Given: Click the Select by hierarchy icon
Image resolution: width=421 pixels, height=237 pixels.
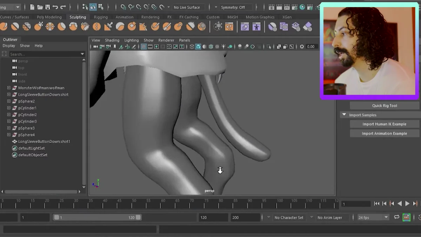Looking at the screenshot, I should [x=85, y=7].
